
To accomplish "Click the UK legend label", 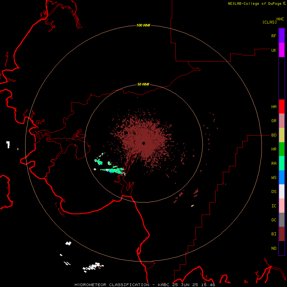I will 274,50.
